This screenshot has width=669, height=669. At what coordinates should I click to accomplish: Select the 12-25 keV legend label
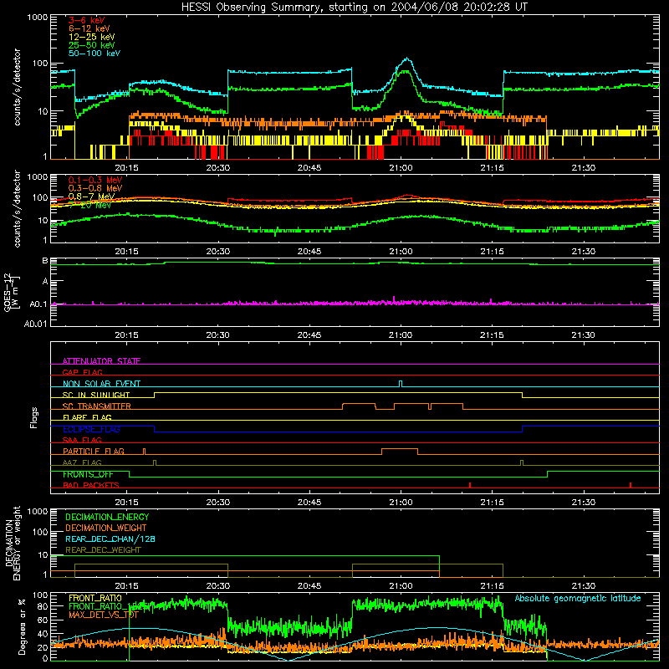tap(91, 37)
